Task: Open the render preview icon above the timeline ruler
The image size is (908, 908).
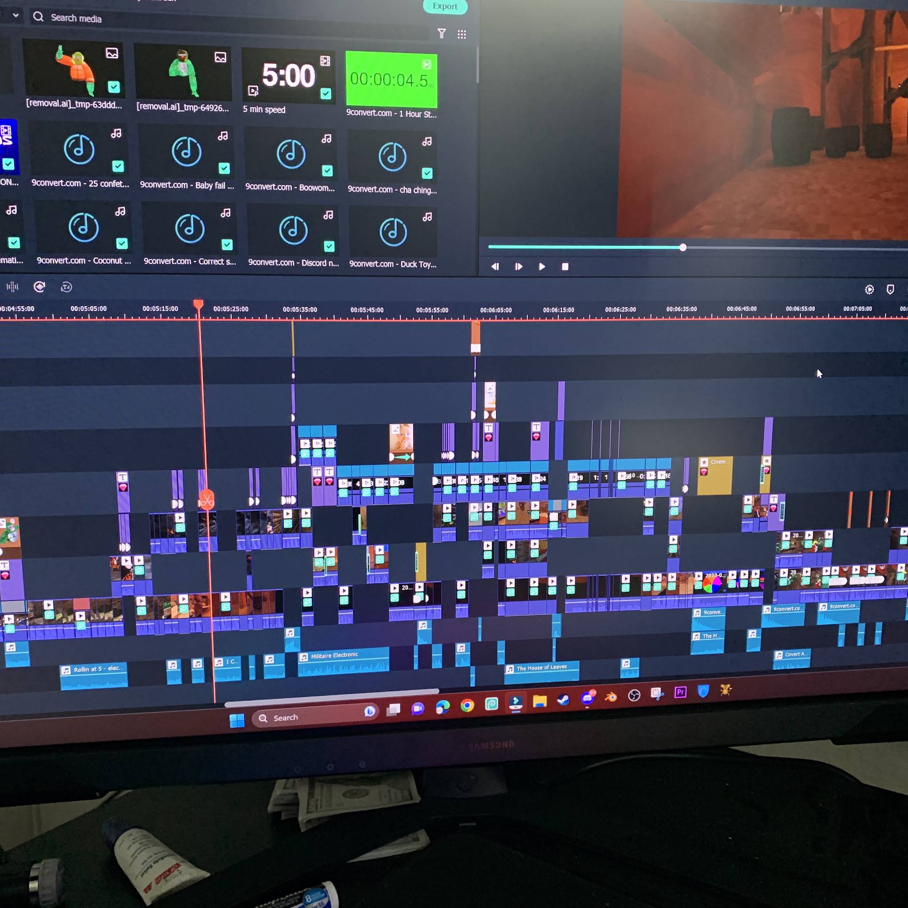Action: click(x=869, y=290)
